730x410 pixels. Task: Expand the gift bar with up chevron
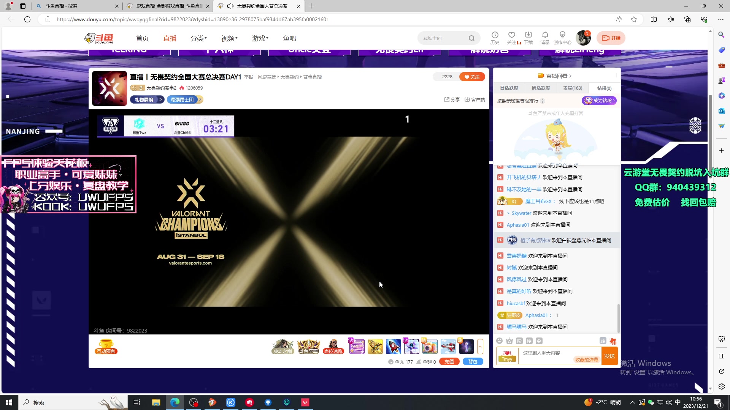[x=480, y=347]
